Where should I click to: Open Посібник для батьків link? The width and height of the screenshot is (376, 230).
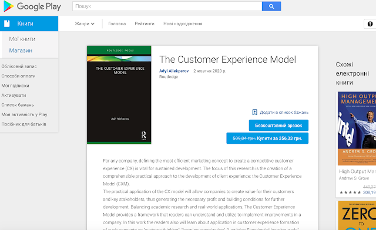[23, 124]
